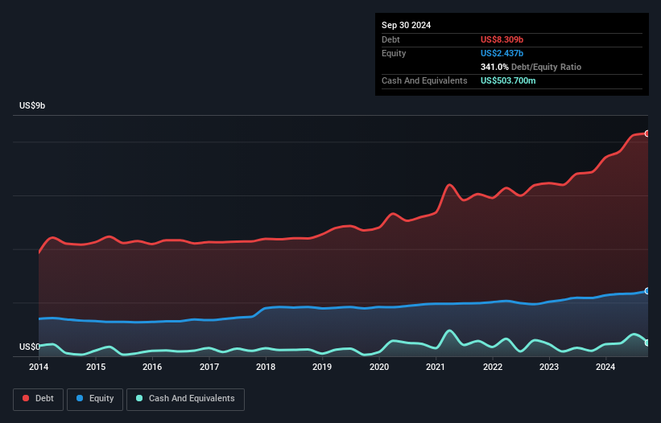Click the 2022 x-axis label
Screen dimensions: 661x423
493,367
